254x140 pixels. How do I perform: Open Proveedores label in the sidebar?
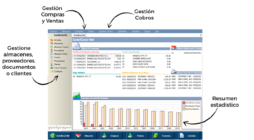(x=59, y=51)
